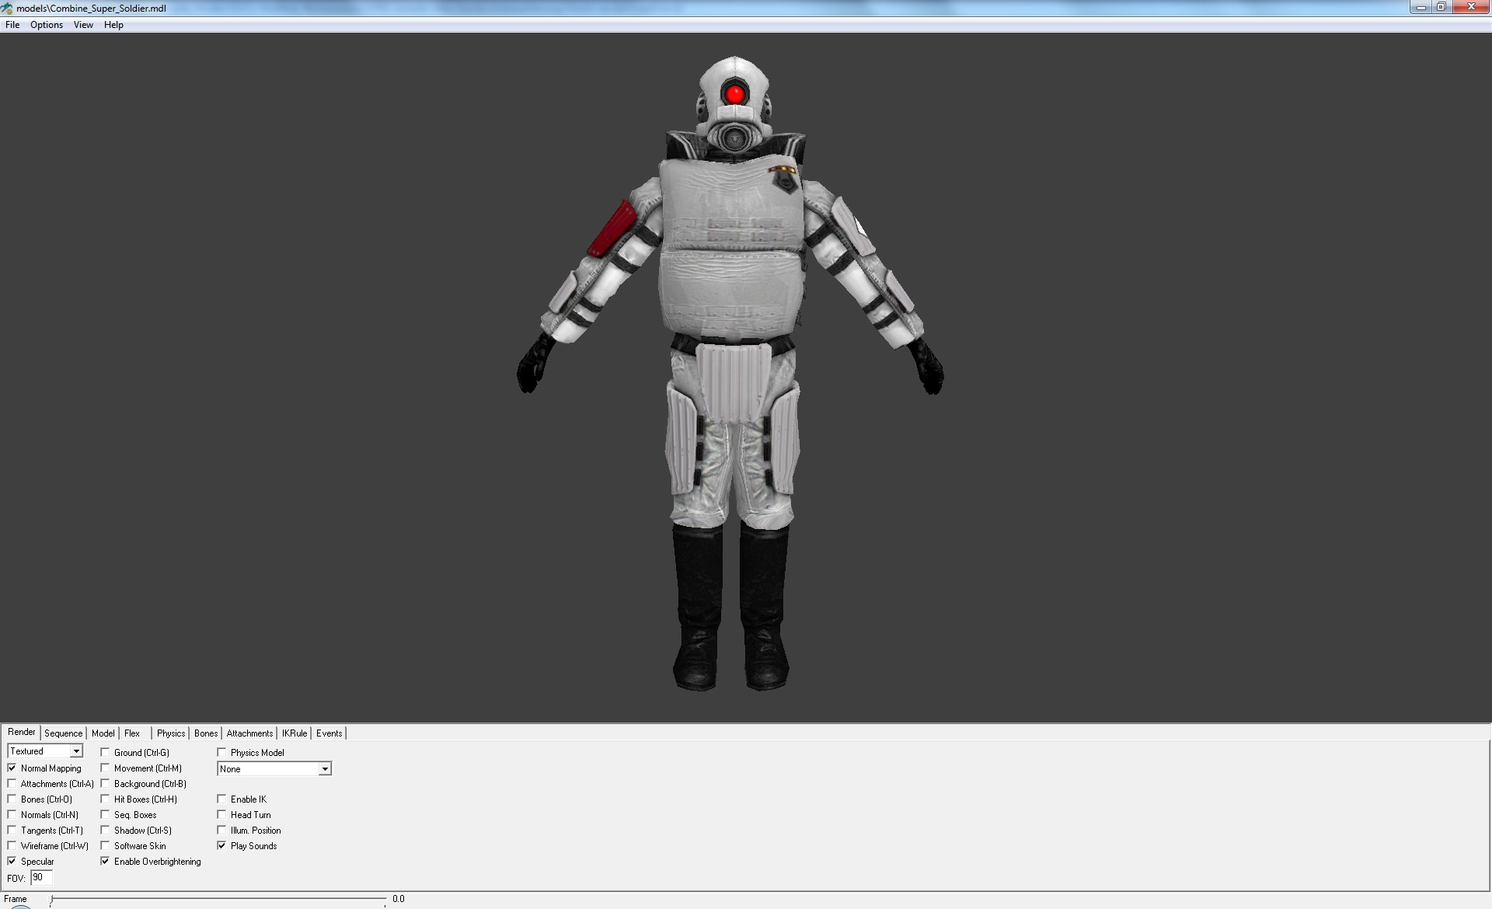
Task: Open the File menu
Action: coord(12,25)
